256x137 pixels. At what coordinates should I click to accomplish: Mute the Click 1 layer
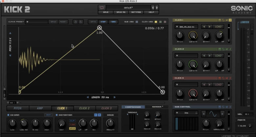[x=227, y=20]
